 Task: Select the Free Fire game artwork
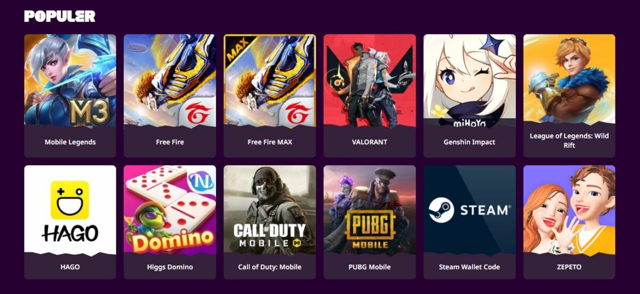click(170, 81)
